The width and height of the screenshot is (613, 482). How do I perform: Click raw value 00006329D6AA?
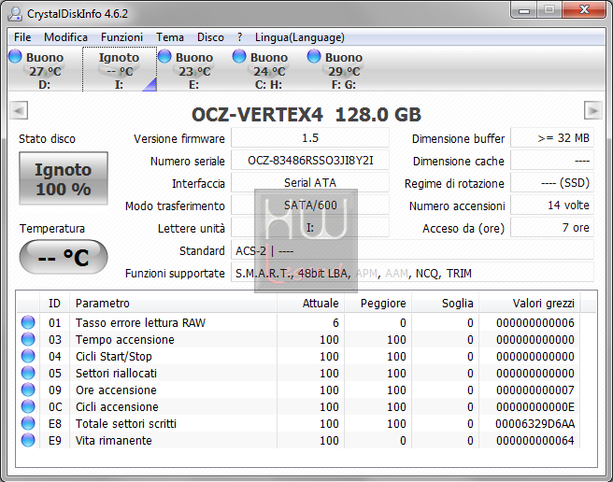tap(535, 424)
